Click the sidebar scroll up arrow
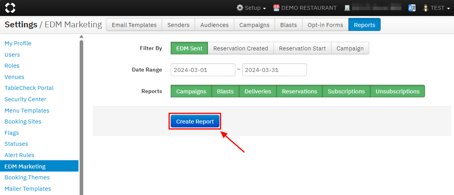This screenshot has width=454, height=195. (x=81, y=37)
